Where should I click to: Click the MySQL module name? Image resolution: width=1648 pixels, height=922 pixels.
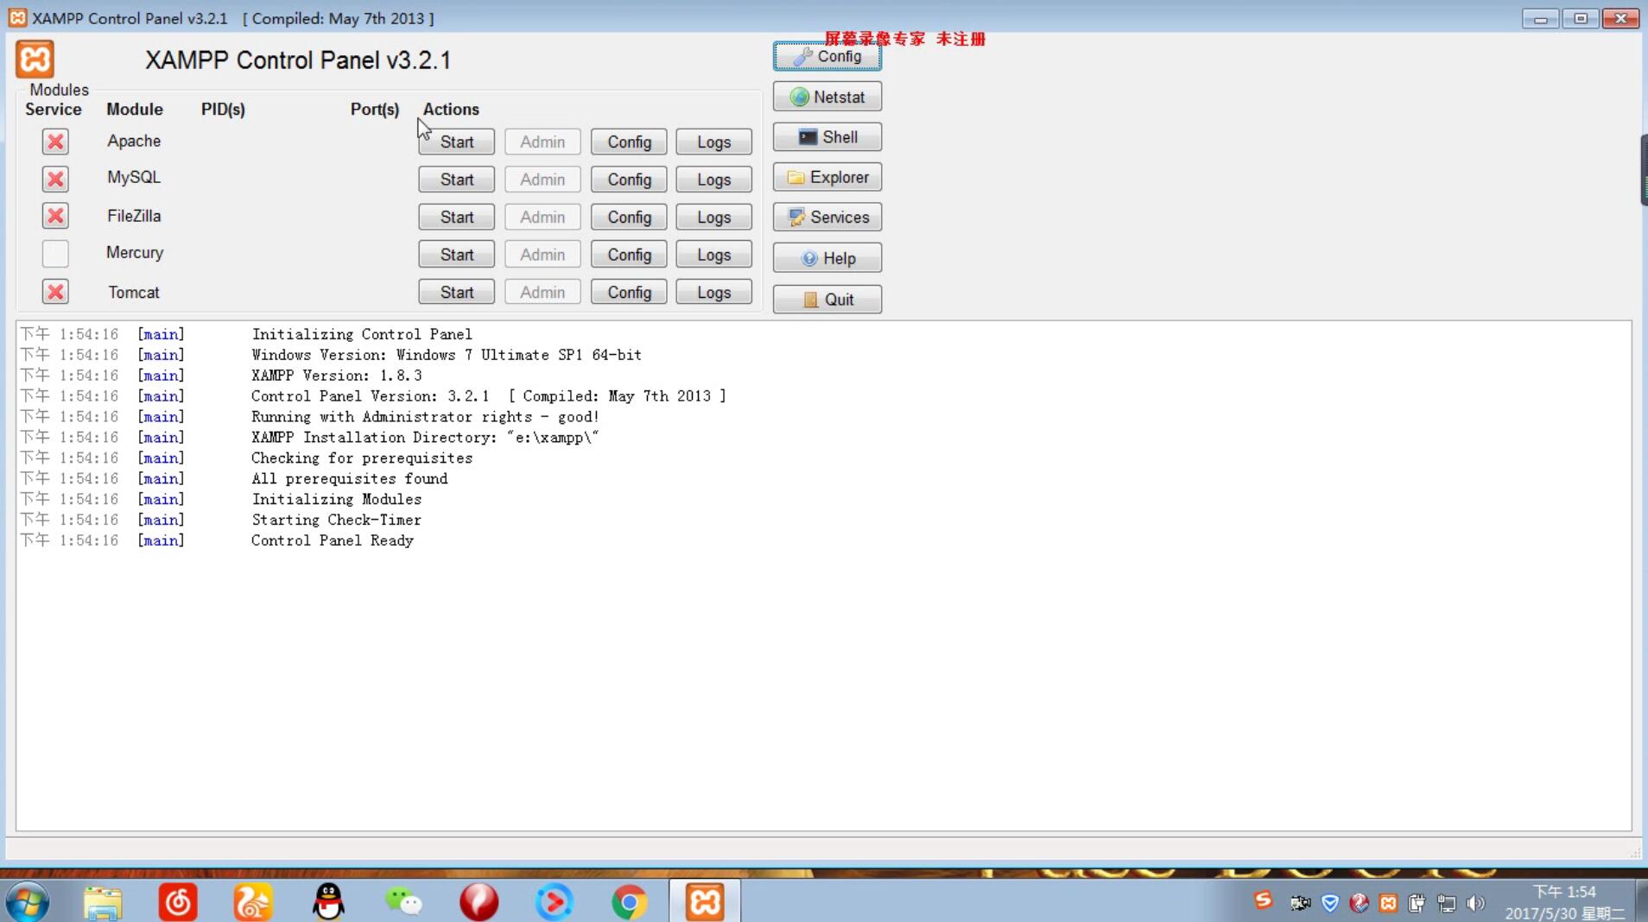pos(134,177)
